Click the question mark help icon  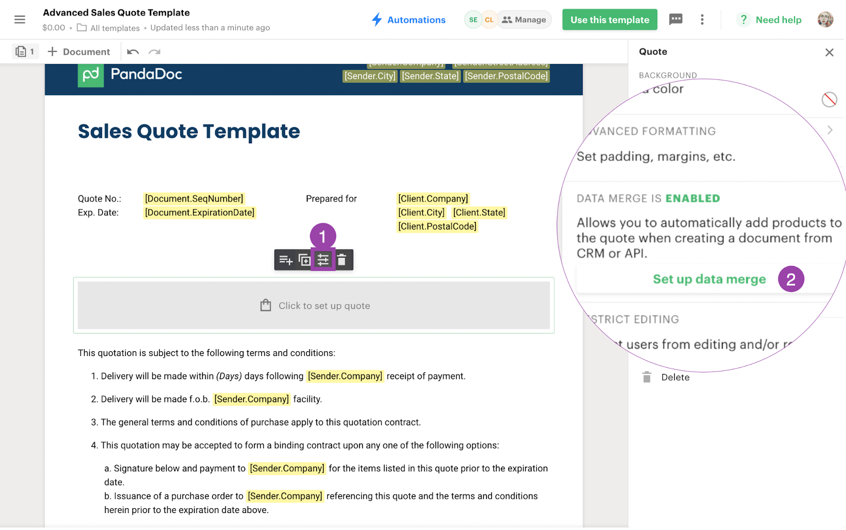tap(743, 20)
